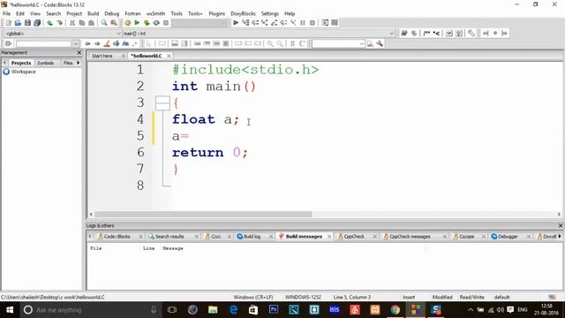This screenshot has width=565, height=318.
Task: Close the Management panel
Action: pyautogui.click(x=79, y=53)
